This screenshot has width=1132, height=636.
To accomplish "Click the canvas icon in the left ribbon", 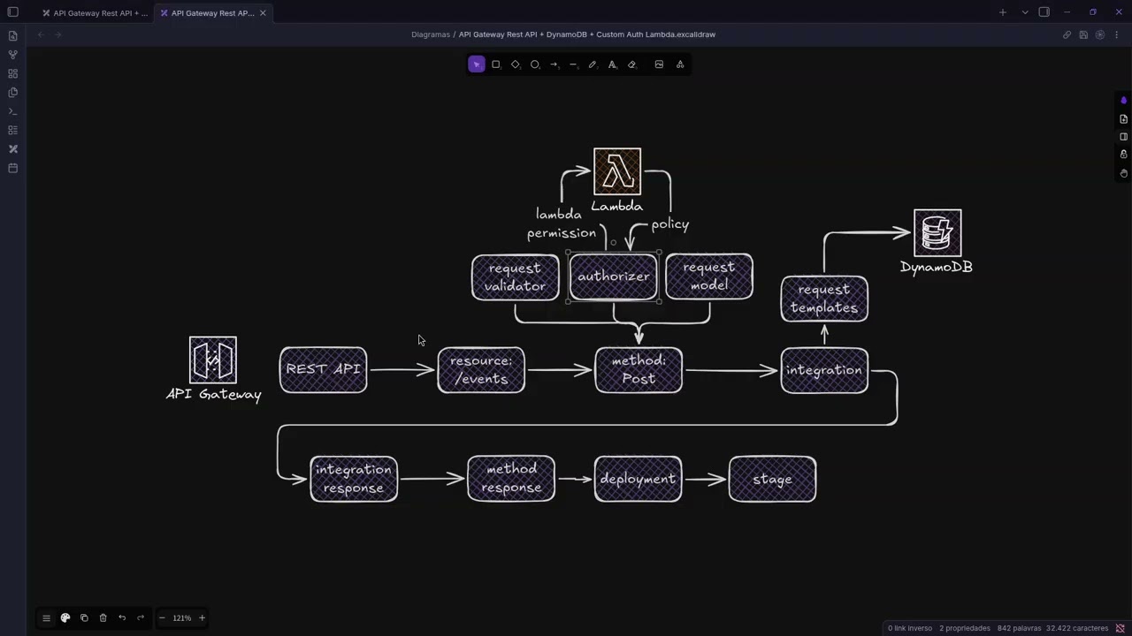I will click(12, 73).
